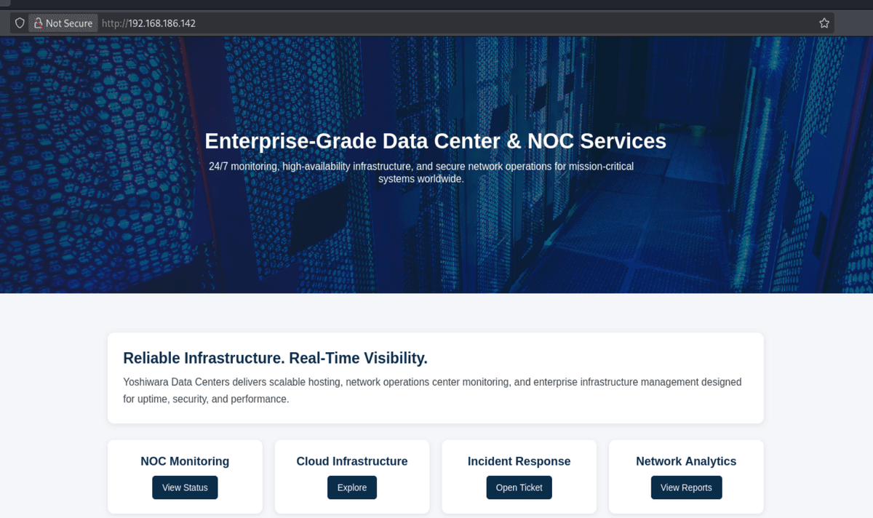Select the Cloud Infrastructure card heading

coord(352,461)
